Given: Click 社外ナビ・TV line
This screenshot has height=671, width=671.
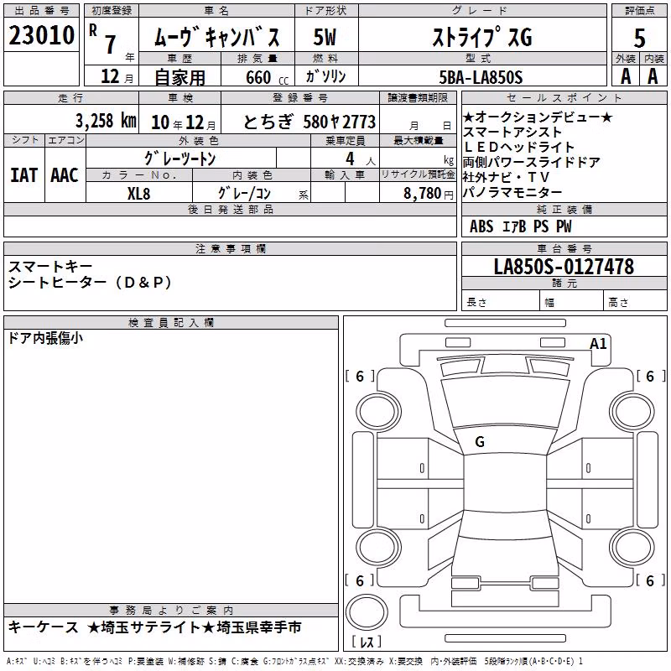Looking at the screenshot, I should tap(507, 177).
